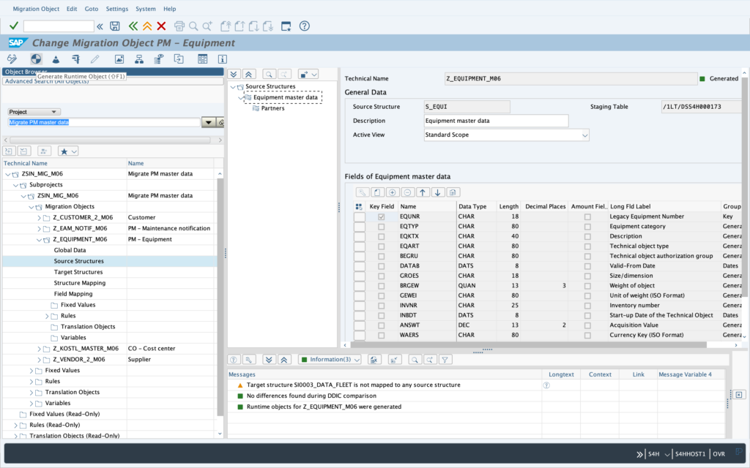Move field up with the up-arrow icon
The image size is (750, 468).
[423, 192]
